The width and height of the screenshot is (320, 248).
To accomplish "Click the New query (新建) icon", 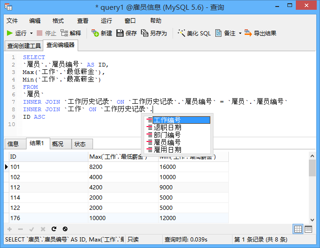I will click(x=95, y=33).
